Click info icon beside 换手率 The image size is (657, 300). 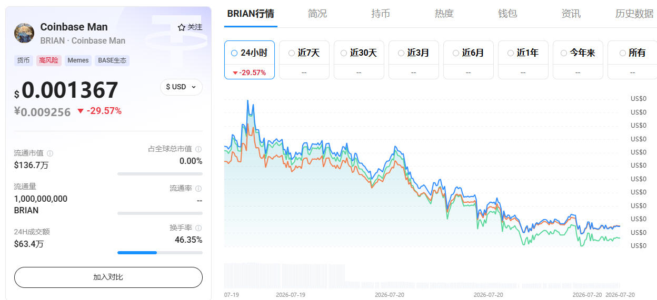coord(198,228)
